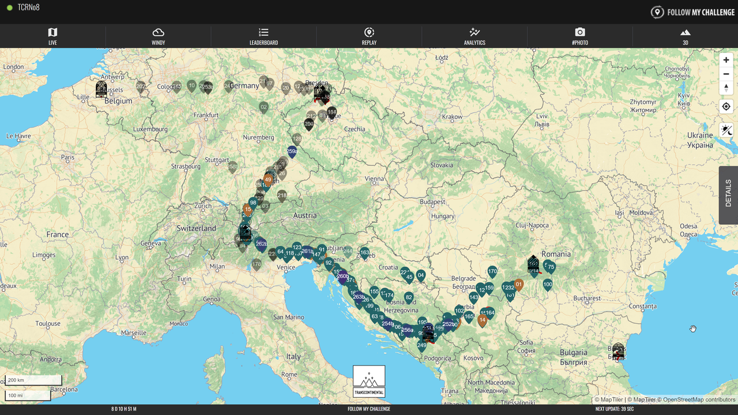This screenshot has width=738, height=415.
Task: Locate my position on the map
Action: tap(726, 107)
